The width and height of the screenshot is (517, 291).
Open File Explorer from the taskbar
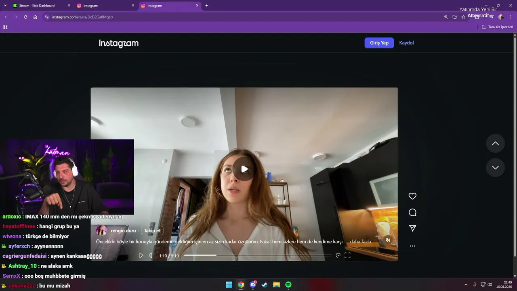276,285
